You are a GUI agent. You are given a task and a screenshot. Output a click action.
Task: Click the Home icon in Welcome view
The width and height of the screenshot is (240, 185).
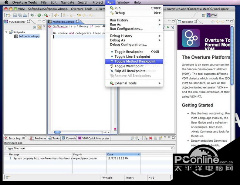213,21
